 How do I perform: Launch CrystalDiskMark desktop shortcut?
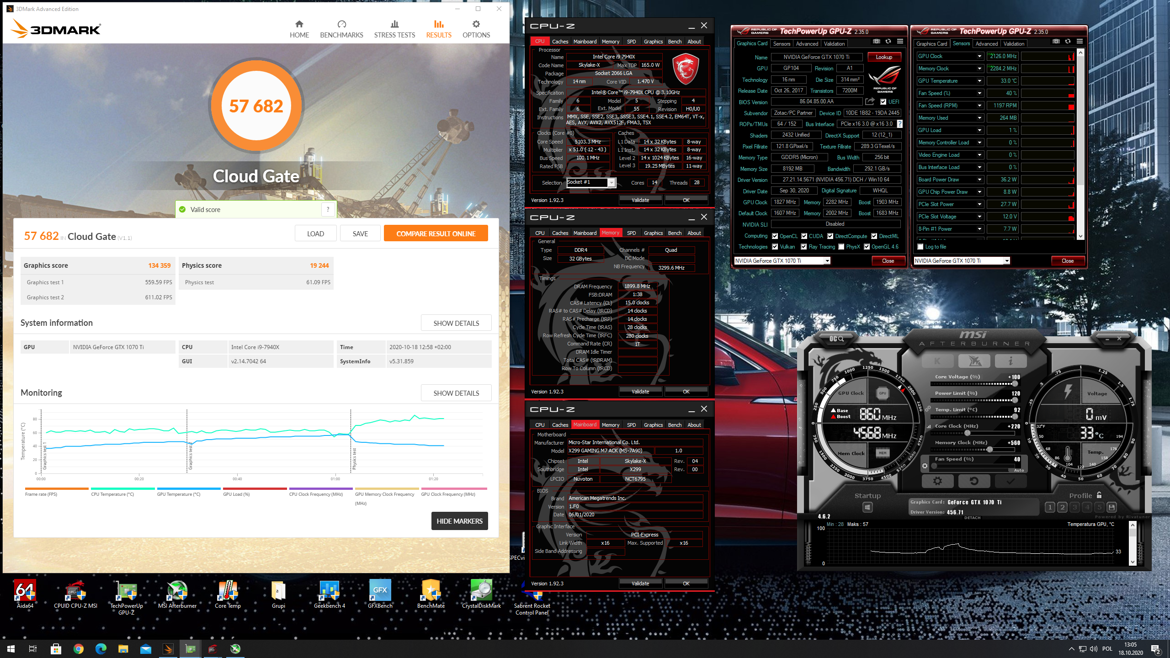[481, 594]
